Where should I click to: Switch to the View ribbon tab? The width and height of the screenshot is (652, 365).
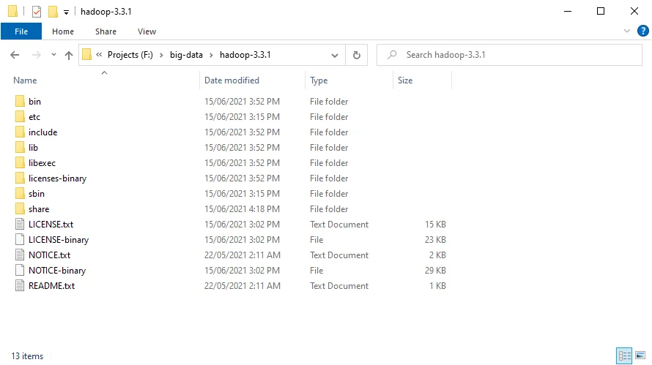click(147, 31)
